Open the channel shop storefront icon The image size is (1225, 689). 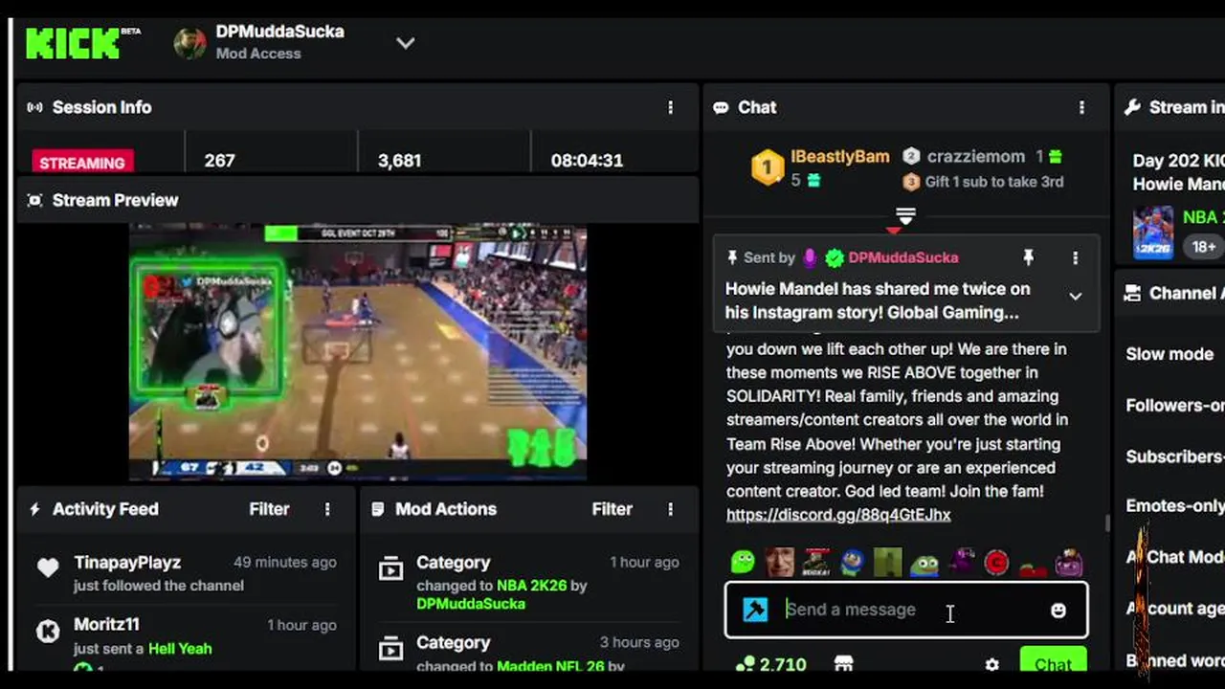tap(843, 663)
